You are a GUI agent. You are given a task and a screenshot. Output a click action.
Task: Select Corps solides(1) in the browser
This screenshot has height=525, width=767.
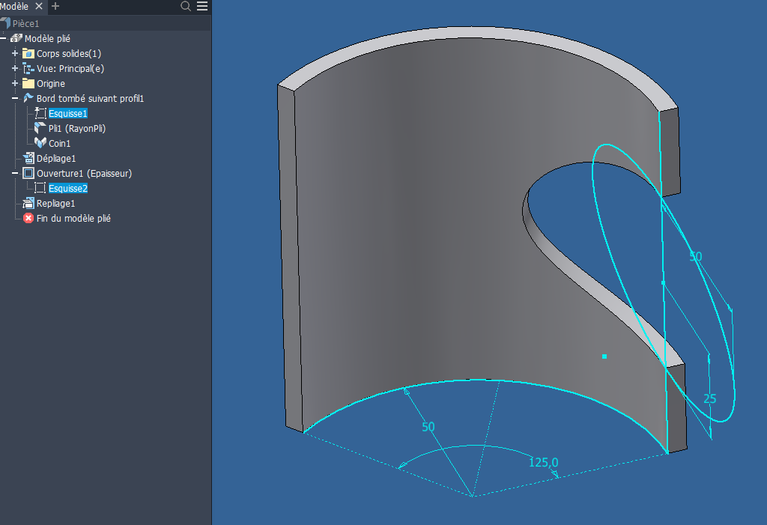point(69,53)
